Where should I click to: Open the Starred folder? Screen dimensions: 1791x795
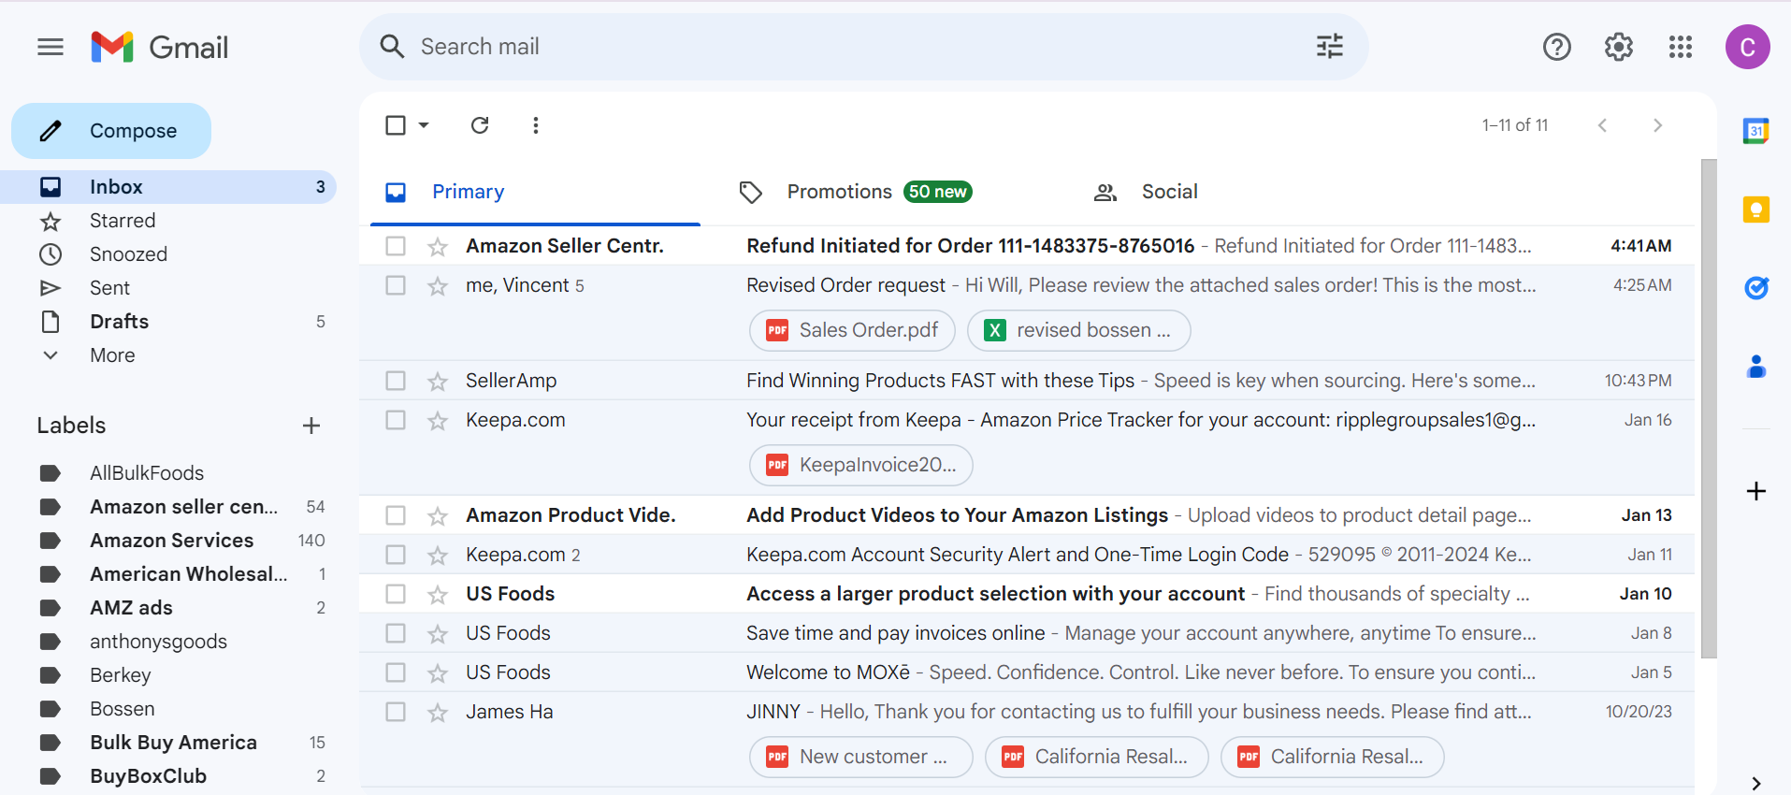168,221
